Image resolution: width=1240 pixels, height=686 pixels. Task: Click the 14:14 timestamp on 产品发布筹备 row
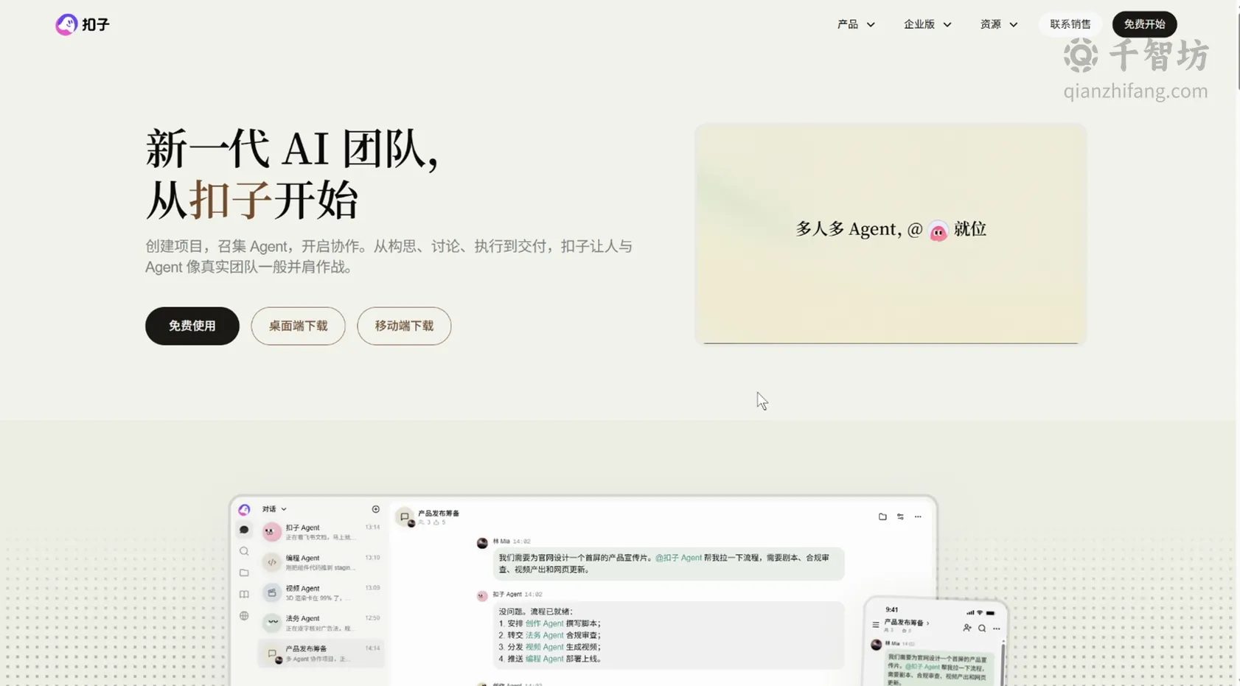(x=372, y=648)
